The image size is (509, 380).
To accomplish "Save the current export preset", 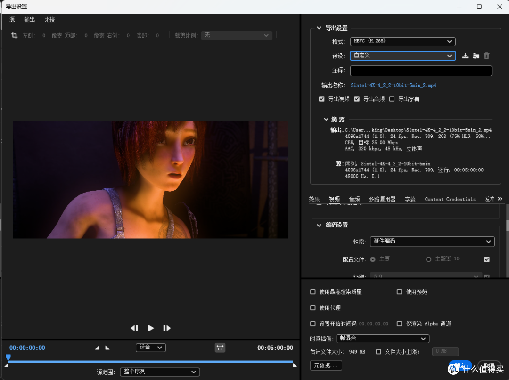I will click(466, 56).
